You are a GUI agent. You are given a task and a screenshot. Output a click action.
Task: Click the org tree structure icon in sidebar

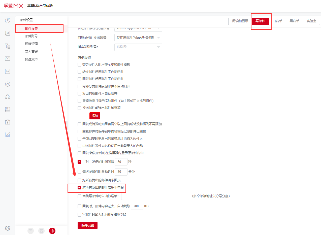(x=8, y=46)
